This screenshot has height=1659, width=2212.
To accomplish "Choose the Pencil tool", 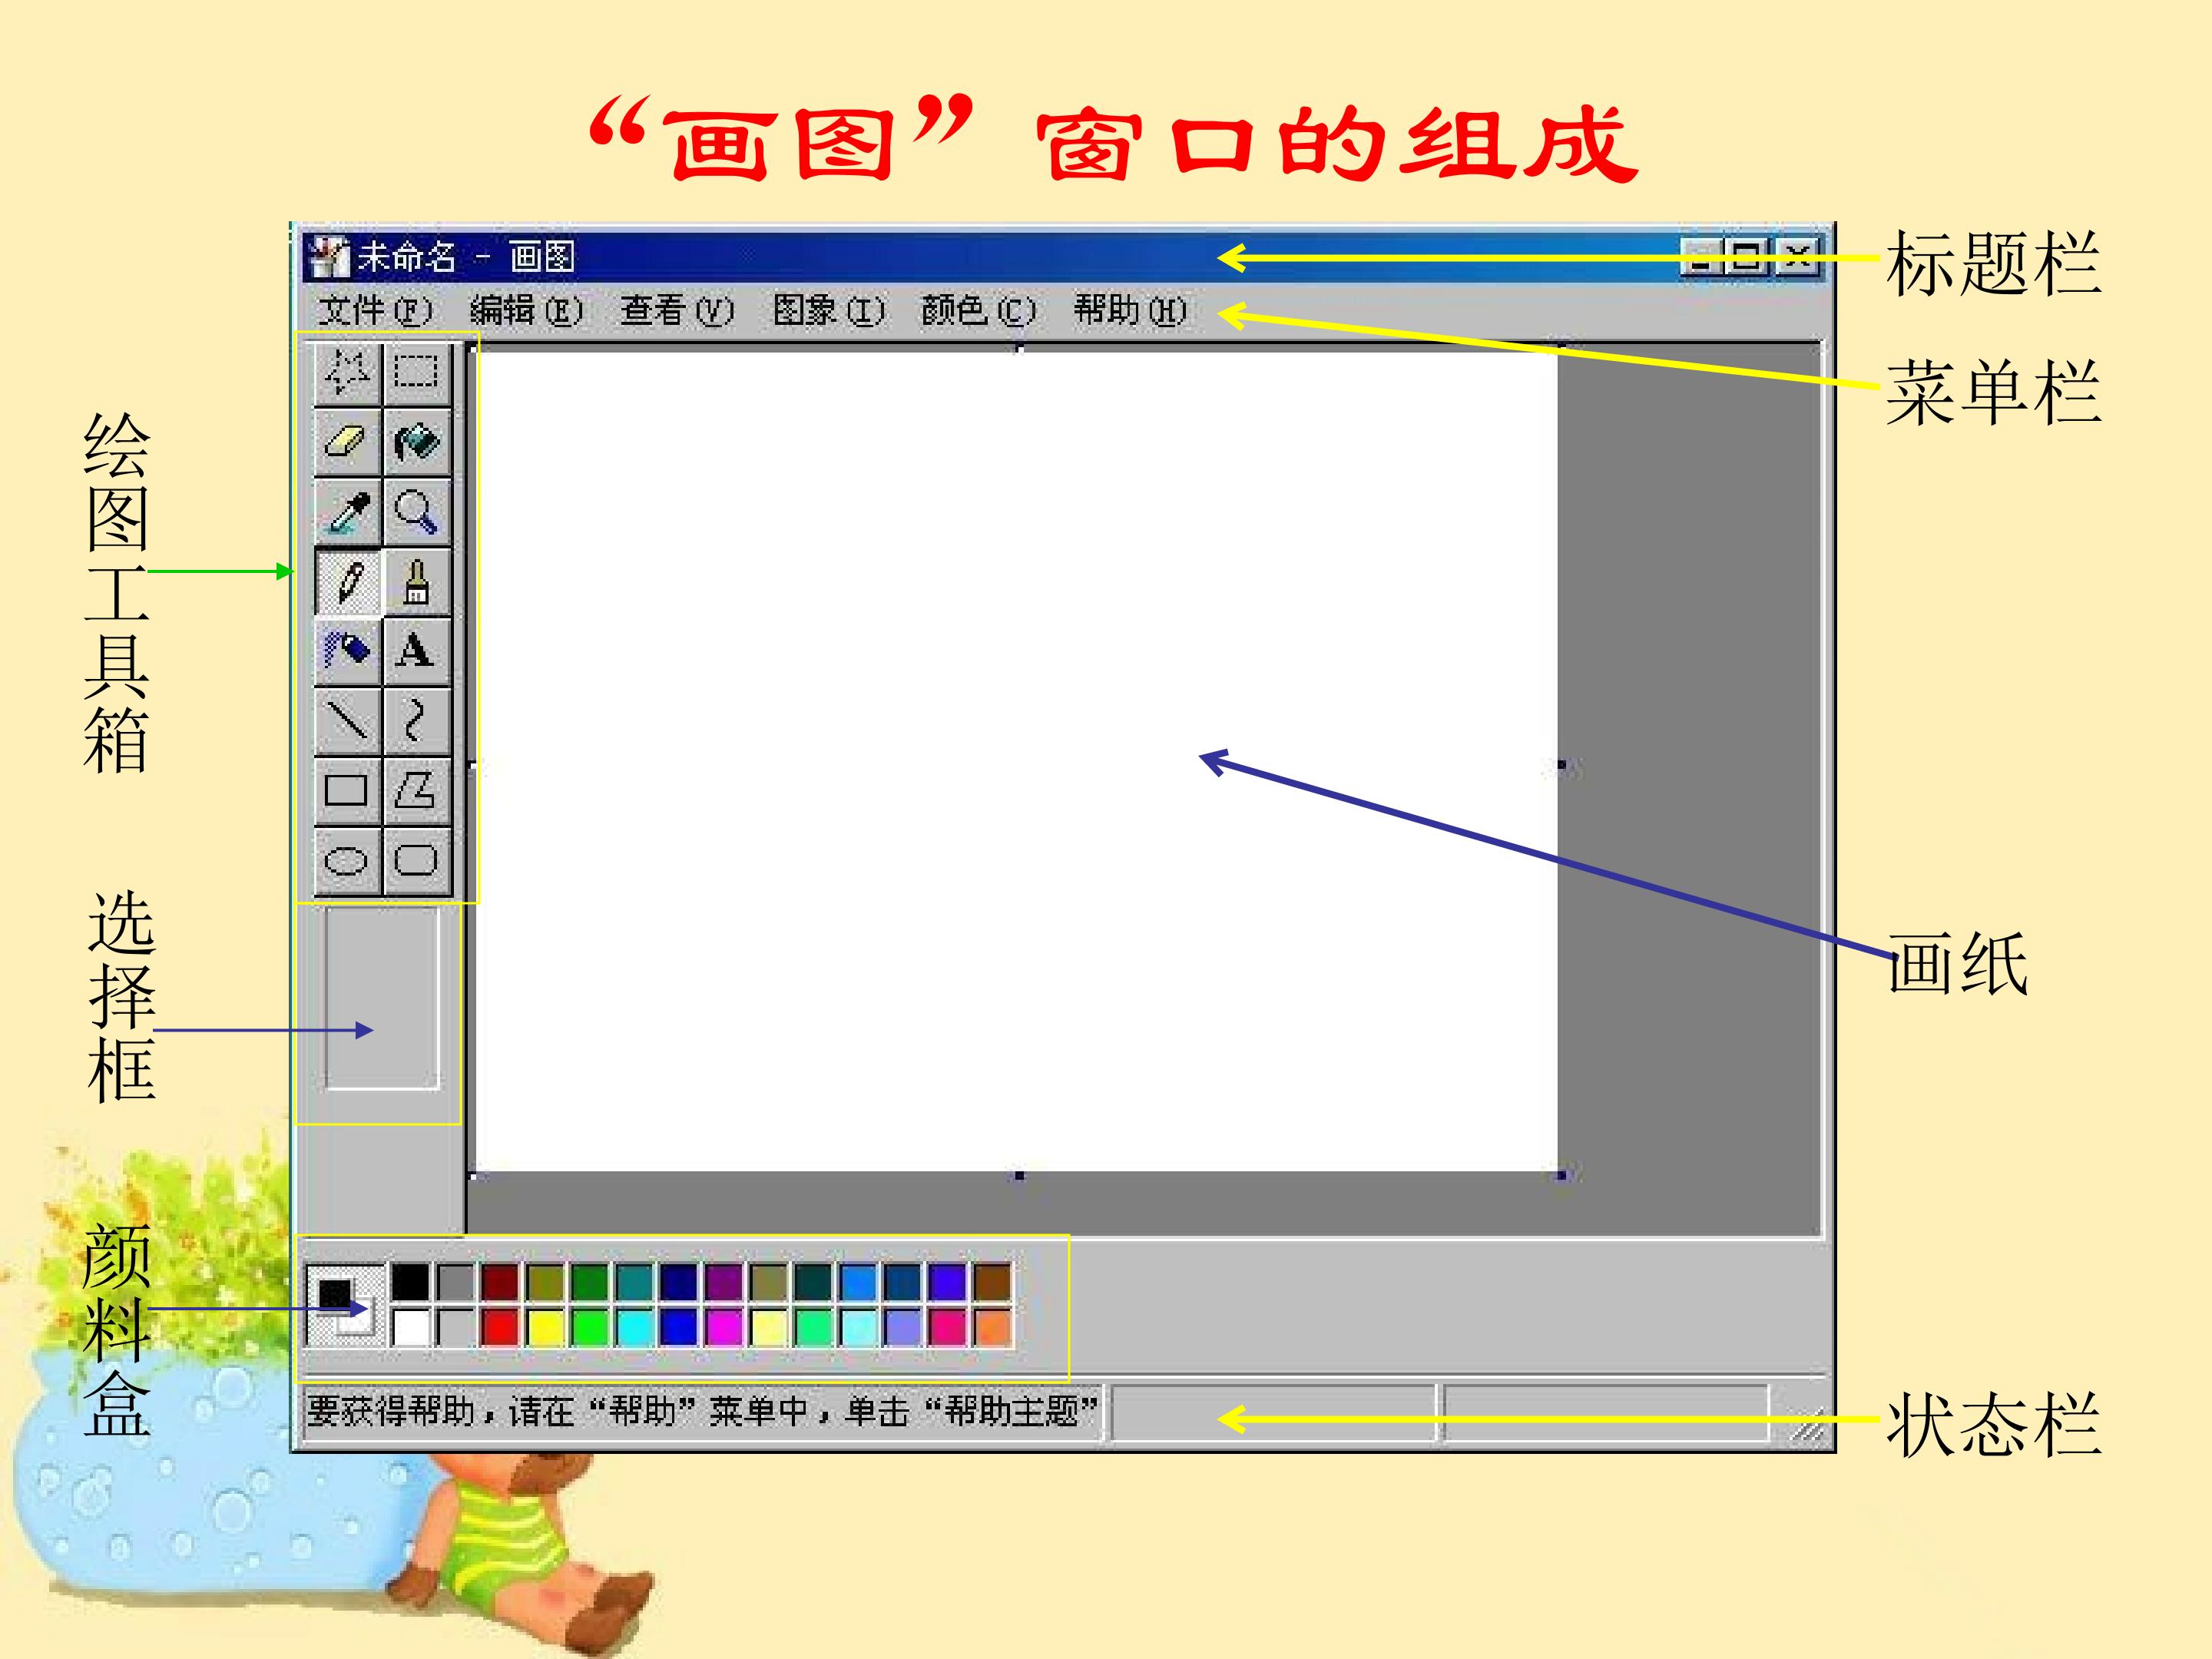I will coord(347,582).
